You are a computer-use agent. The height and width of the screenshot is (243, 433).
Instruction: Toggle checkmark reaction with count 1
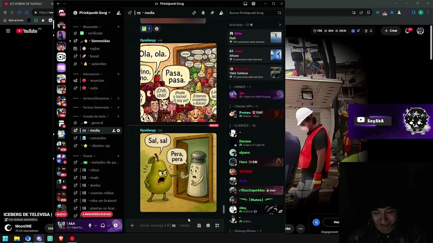tap(146, 29)
